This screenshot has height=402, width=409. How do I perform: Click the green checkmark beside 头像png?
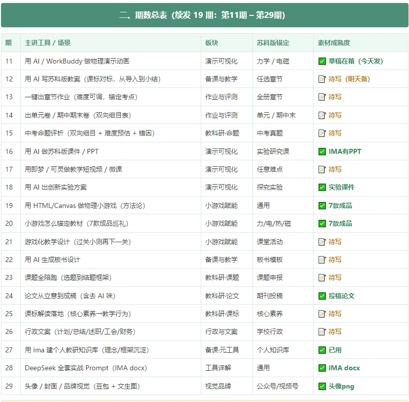(x=322, y=386)
